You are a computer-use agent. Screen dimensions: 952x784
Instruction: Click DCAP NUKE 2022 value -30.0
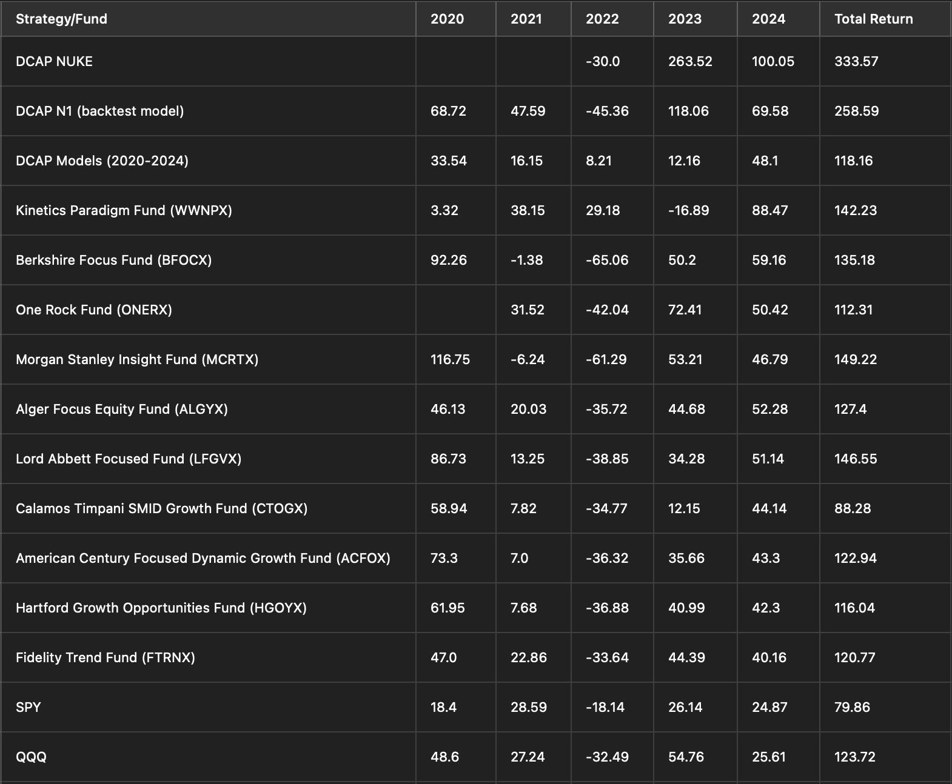pos(603,61)
